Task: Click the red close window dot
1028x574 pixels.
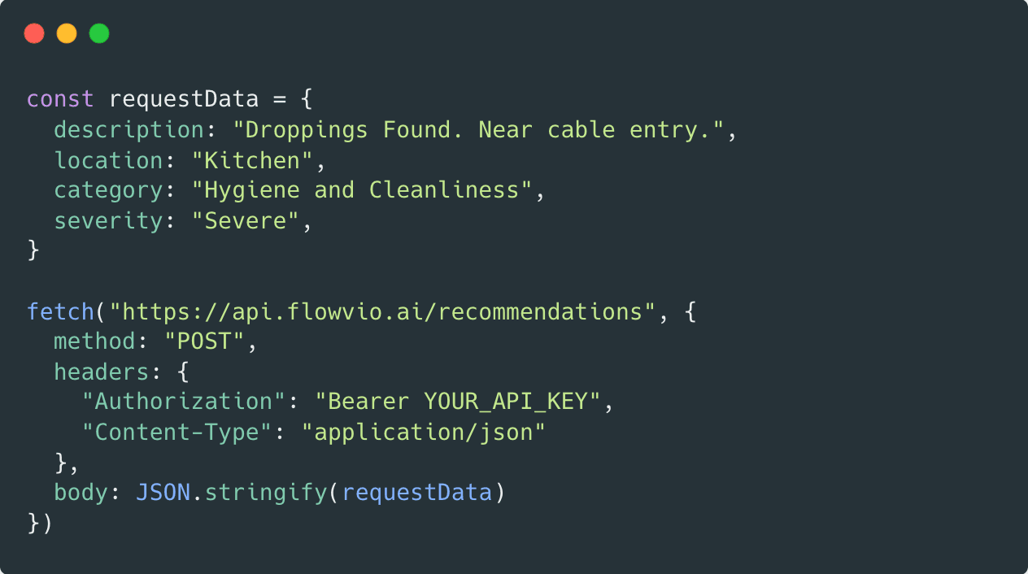Action: 34,33
